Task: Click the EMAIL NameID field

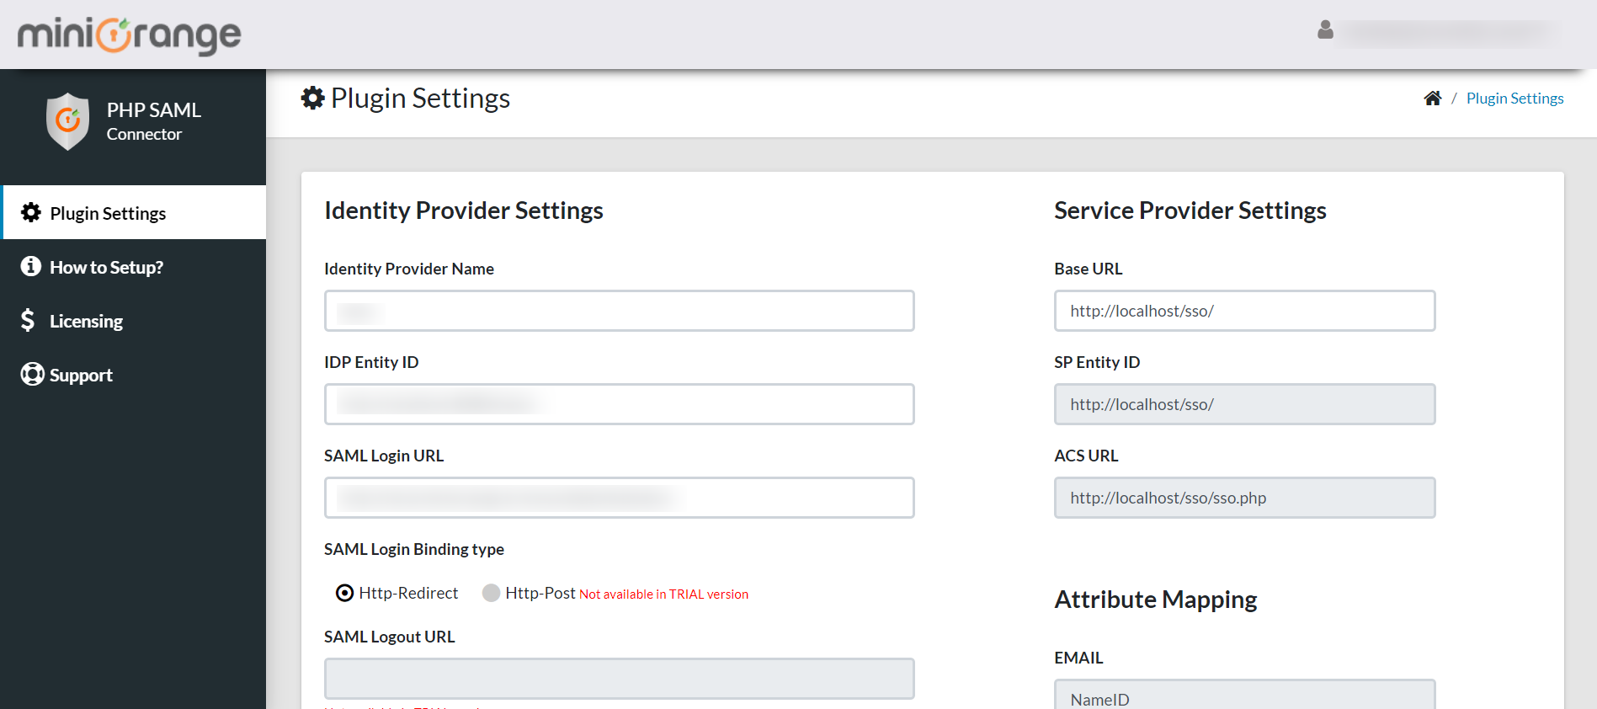Action: pos(1244,695)
